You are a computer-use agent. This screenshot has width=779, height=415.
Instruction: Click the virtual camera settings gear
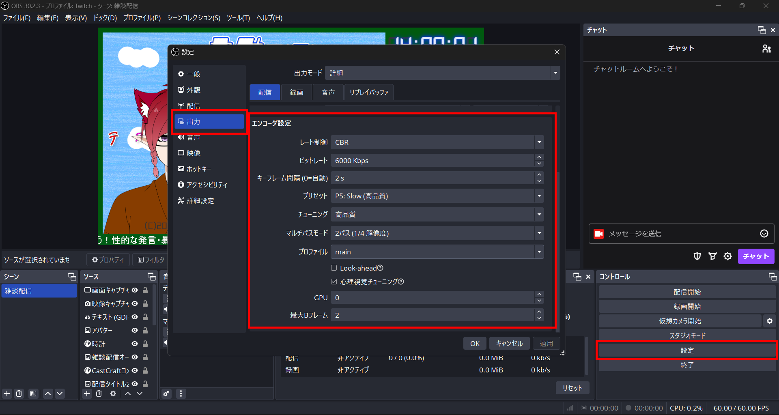point(770,321)
